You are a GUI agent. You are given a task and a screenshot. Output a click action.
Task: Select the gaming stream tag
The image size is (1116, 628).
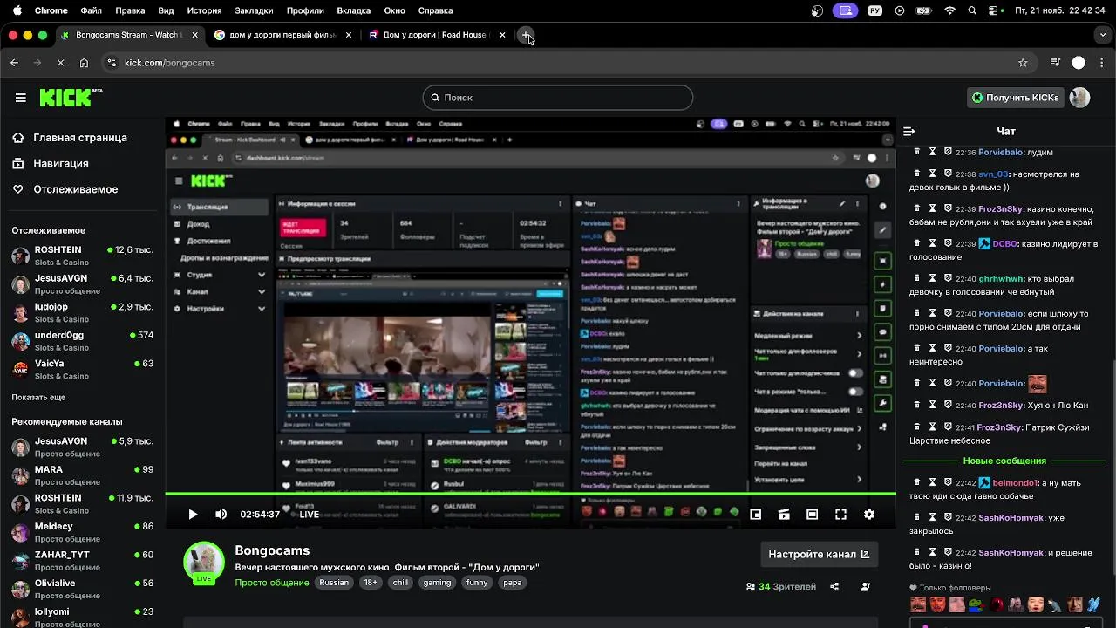click(437, 583)
